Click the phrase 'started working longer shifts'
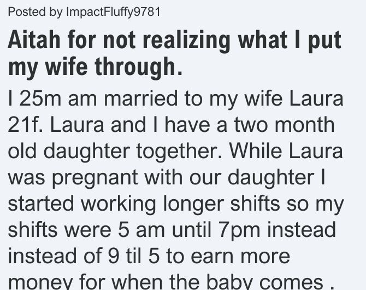The height and width of the screenshot is (290, 366). pos(144,204)
